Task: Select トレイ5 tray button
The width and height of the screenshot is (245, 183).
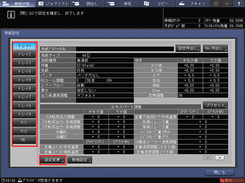Action: click(24, 80)
